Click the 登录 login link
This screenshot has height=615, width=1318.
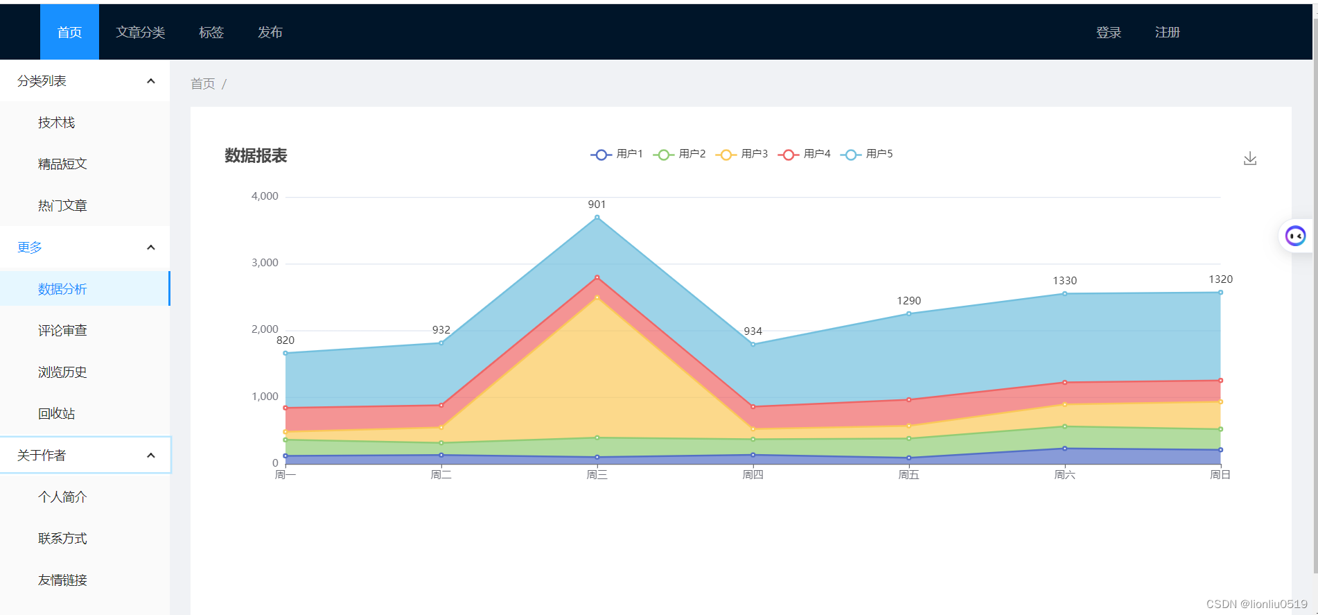pyautogui.click(x=1109, y=32)
